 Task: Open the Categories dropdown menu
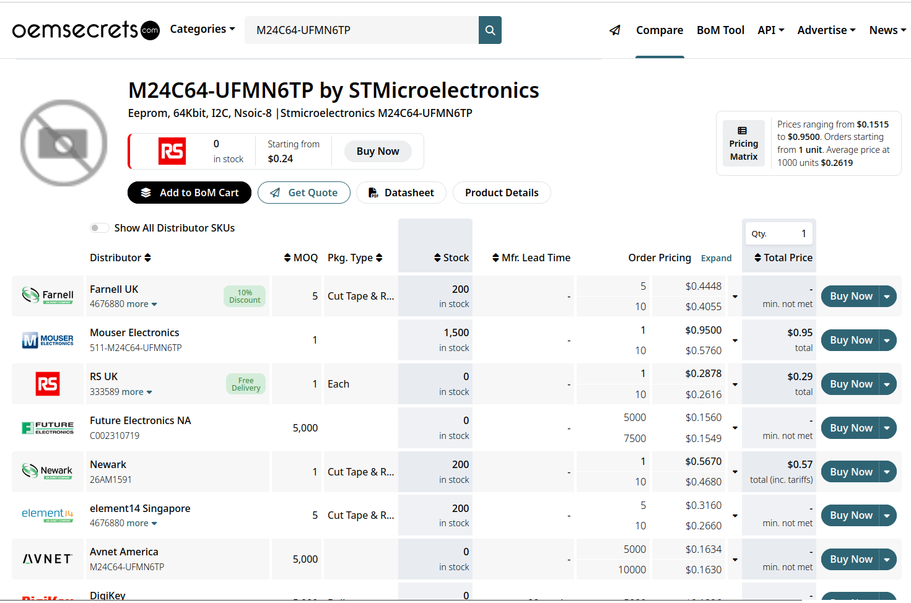203,29
